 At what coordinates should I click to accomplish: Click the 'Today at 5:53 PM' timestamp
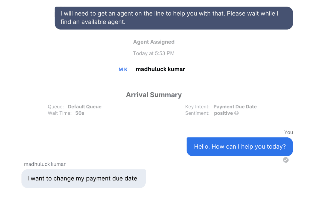[154, 53]
